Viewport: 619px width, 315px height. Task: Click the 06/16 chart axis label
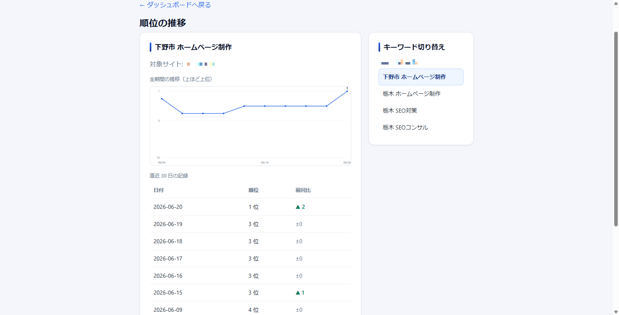click(265, 163)
